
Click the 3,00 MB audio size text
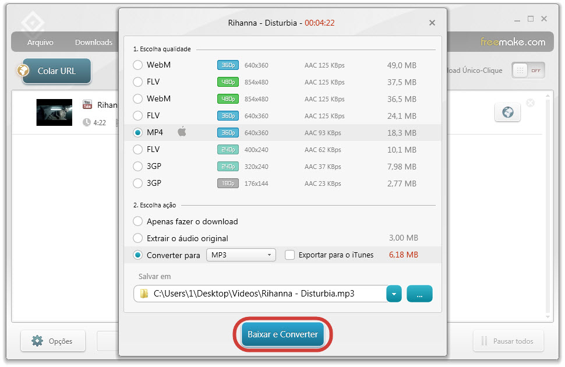(404, 238)
